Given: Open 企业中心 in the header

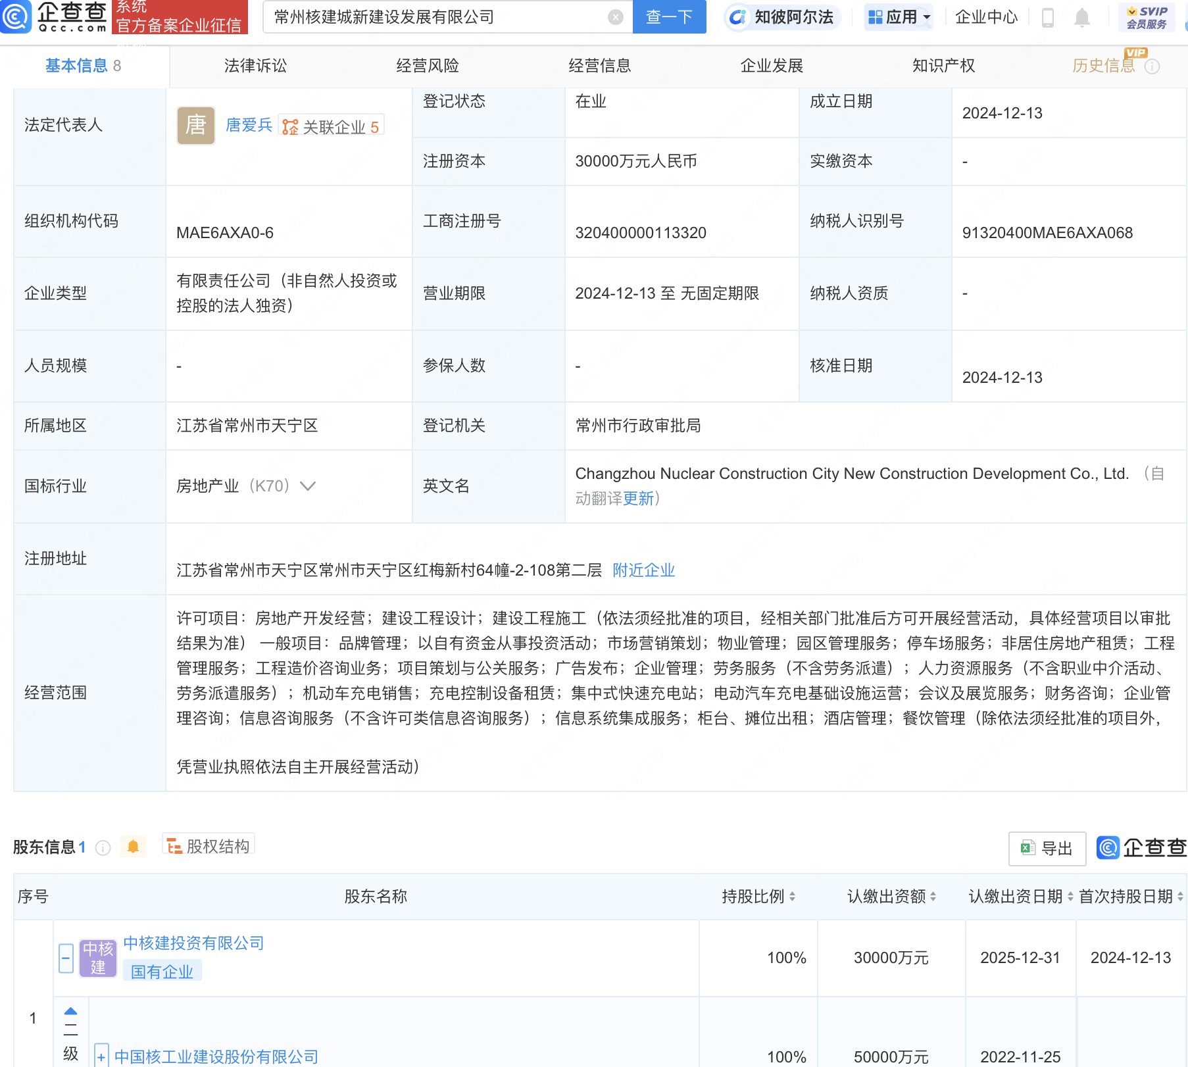Looking at the screenshot, I should 986,17.
